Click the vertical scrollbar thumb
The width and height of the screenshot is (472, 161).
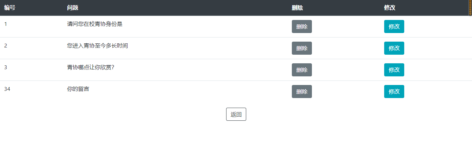point(470,8)
